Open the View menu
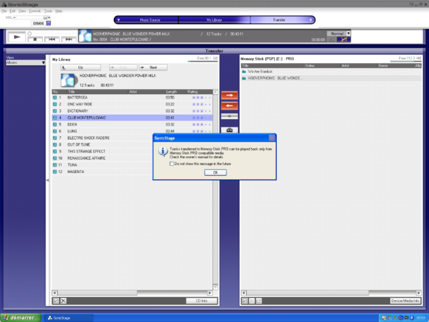429x322 pixels. (22, 11)
